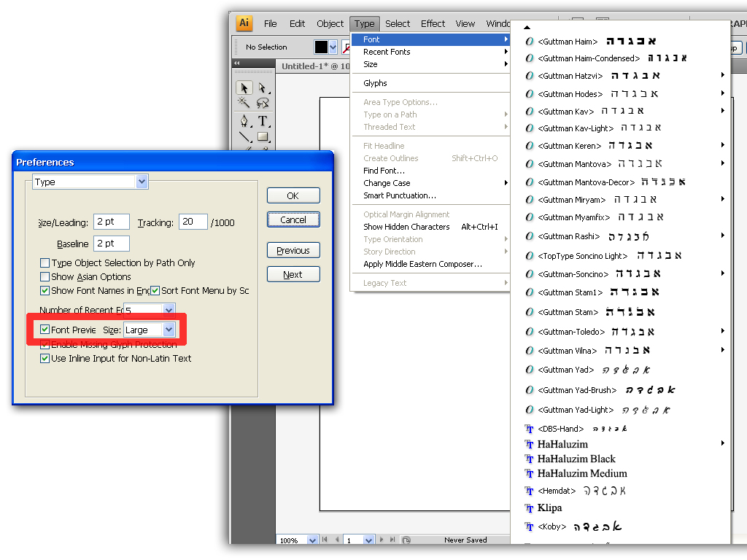
Task: Toggle Font Preview checkbox
Action: [44, 330]
